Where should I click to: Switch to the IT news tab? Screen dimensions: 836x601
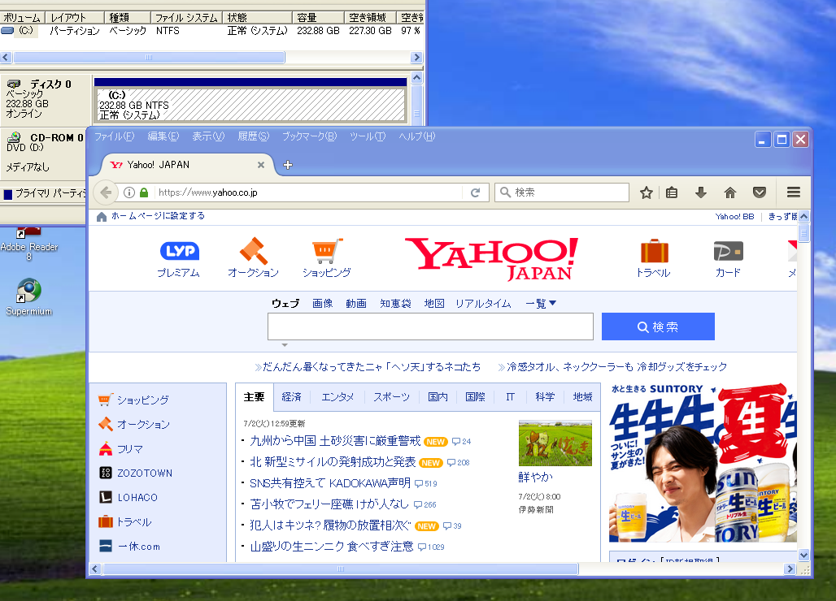click(510, 396)
